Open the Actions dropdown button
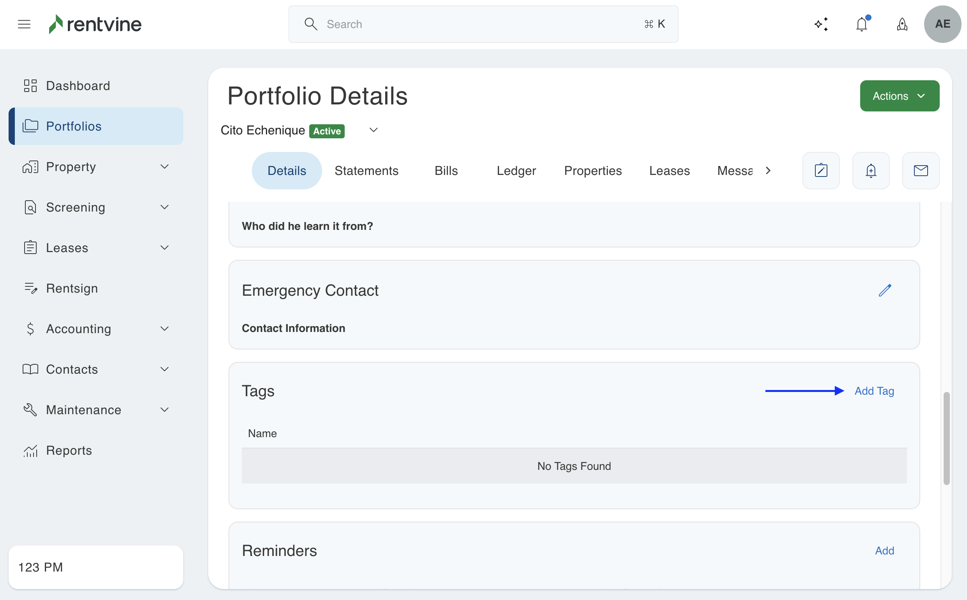Screen dimensions: 967x600 coord(899,96)
